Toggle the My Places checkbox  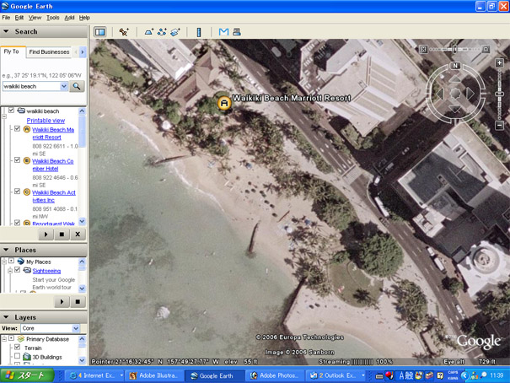(x=12, y=261)
